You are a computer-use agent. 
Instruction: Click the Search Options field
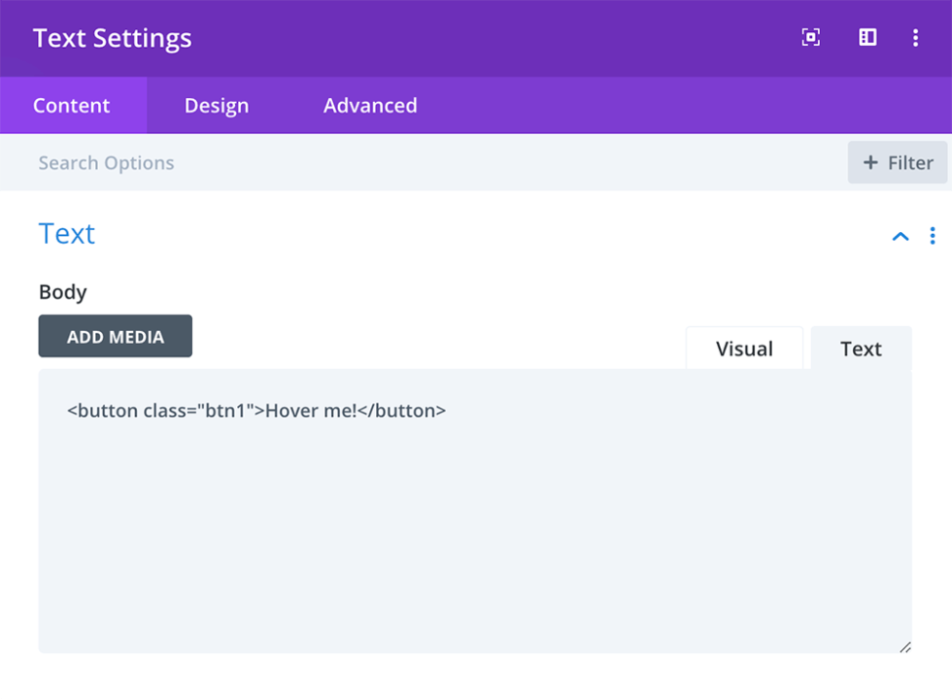106,162
